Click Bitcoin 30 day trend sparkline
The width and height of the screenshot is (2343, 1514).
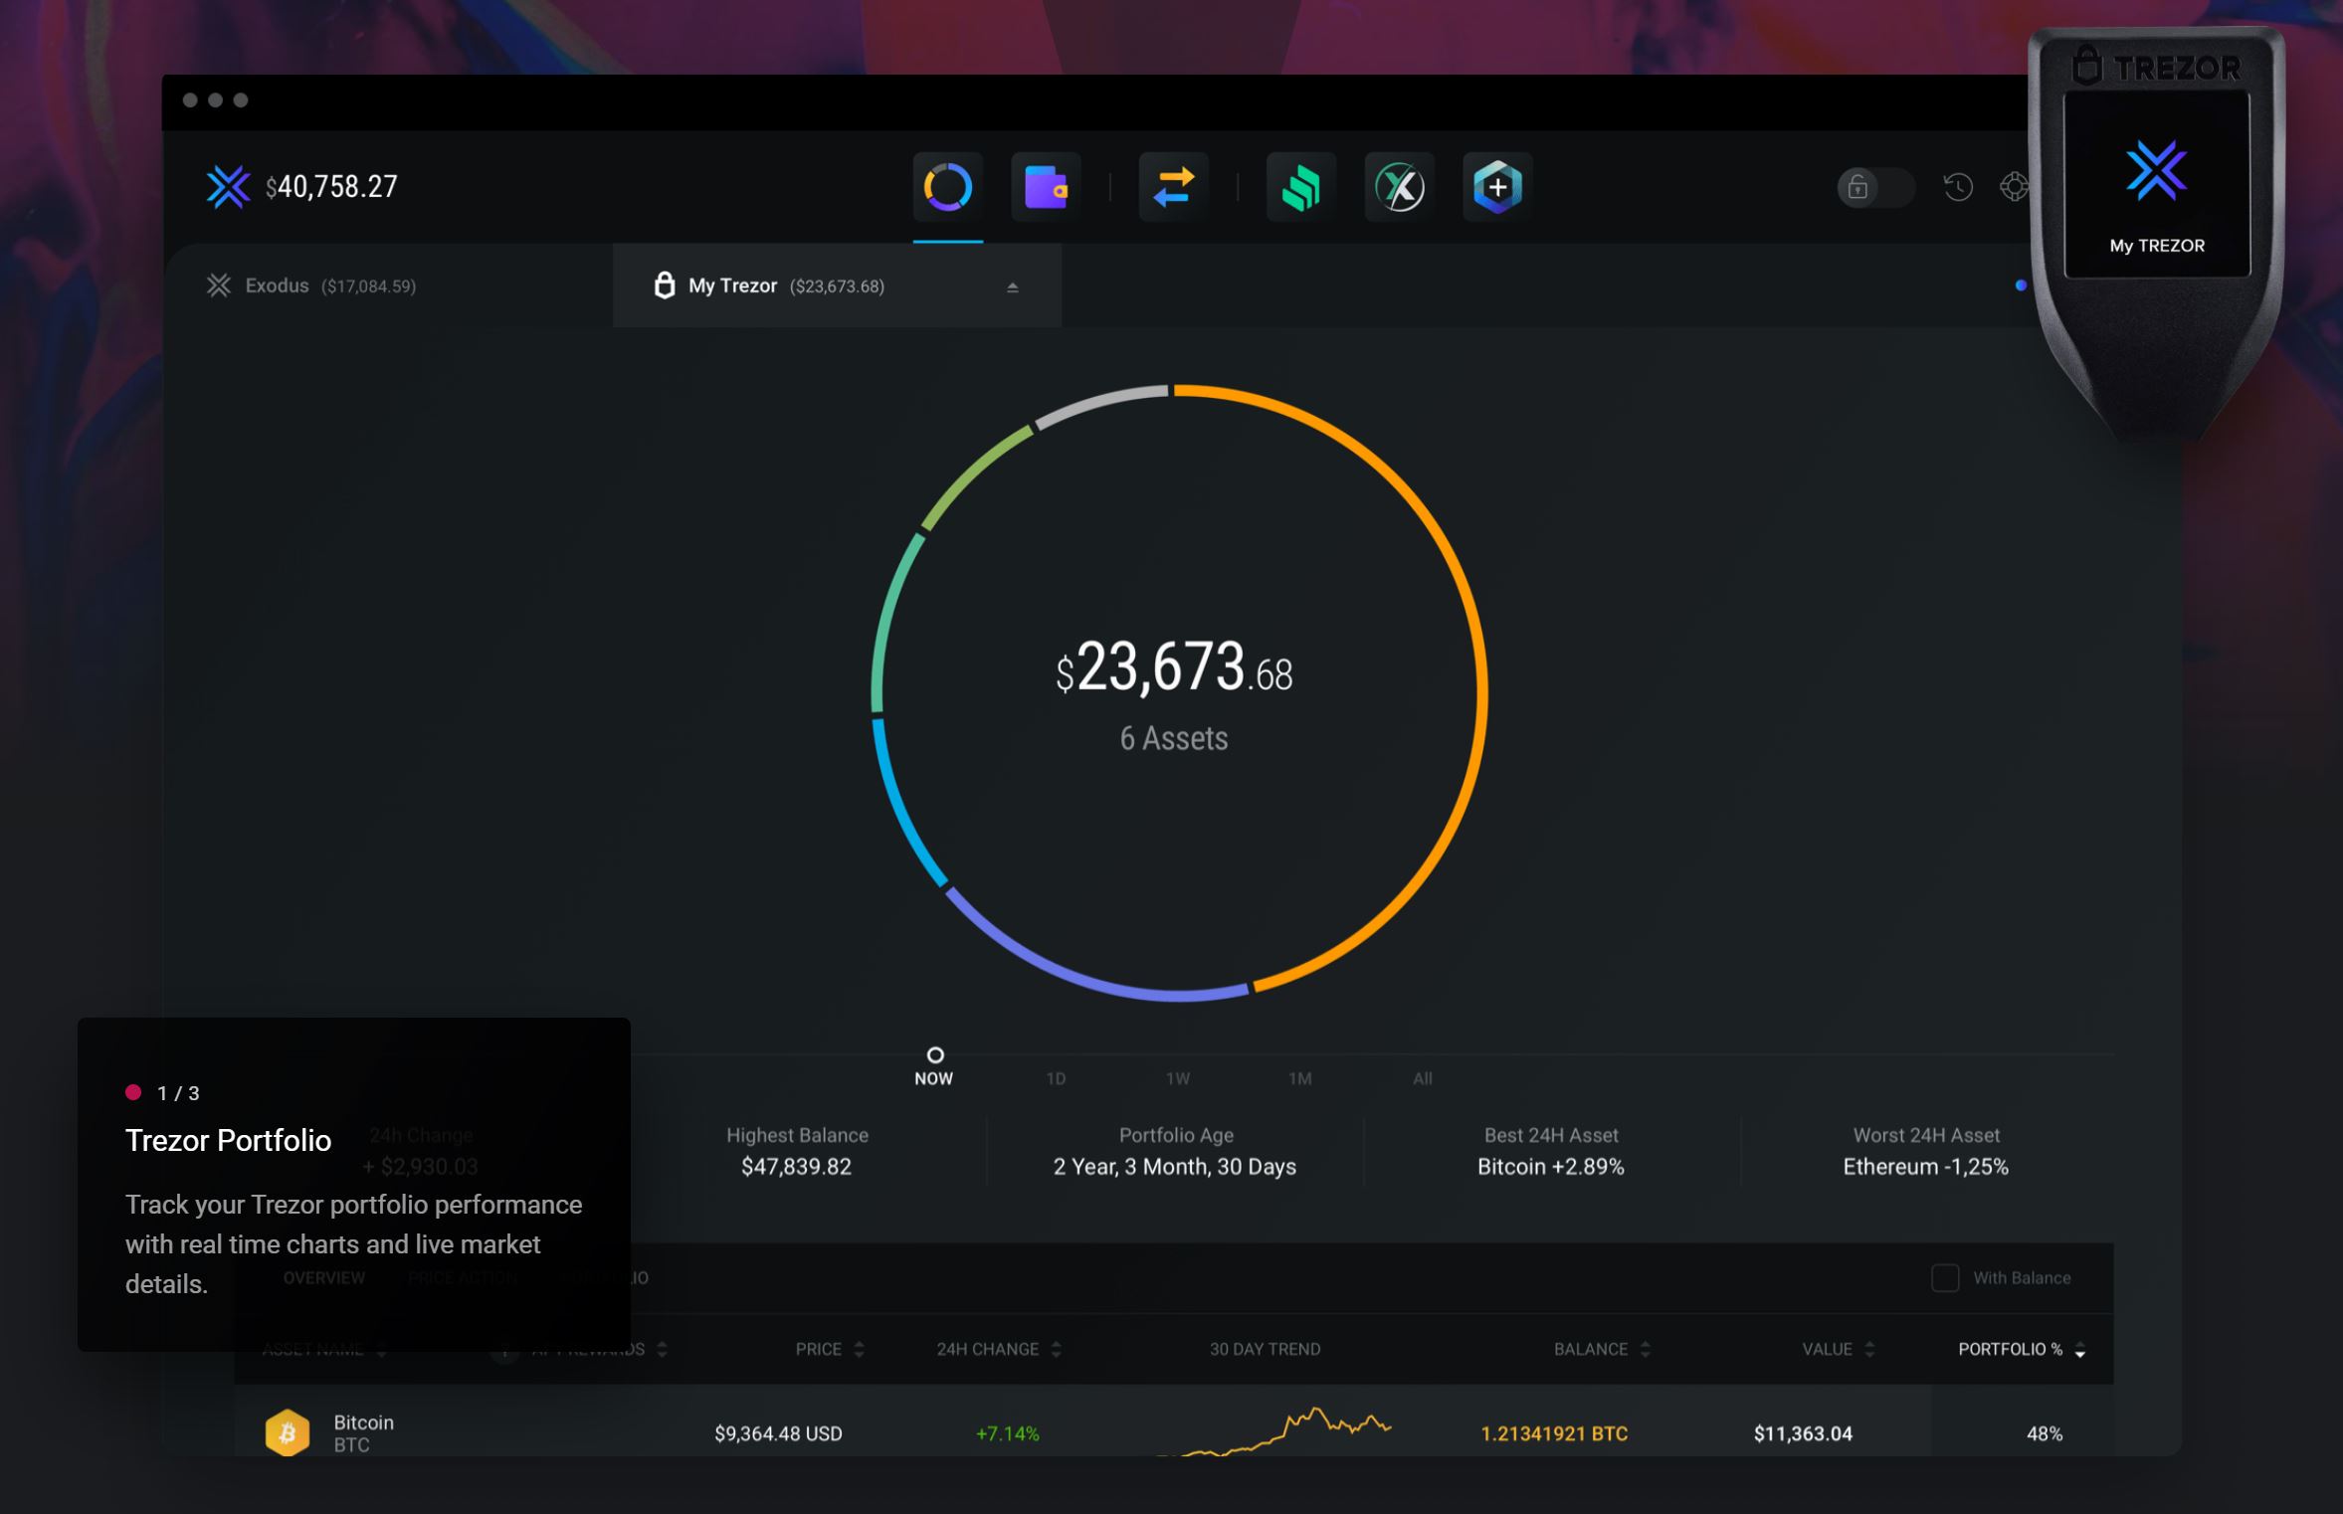[1273, 1430]
